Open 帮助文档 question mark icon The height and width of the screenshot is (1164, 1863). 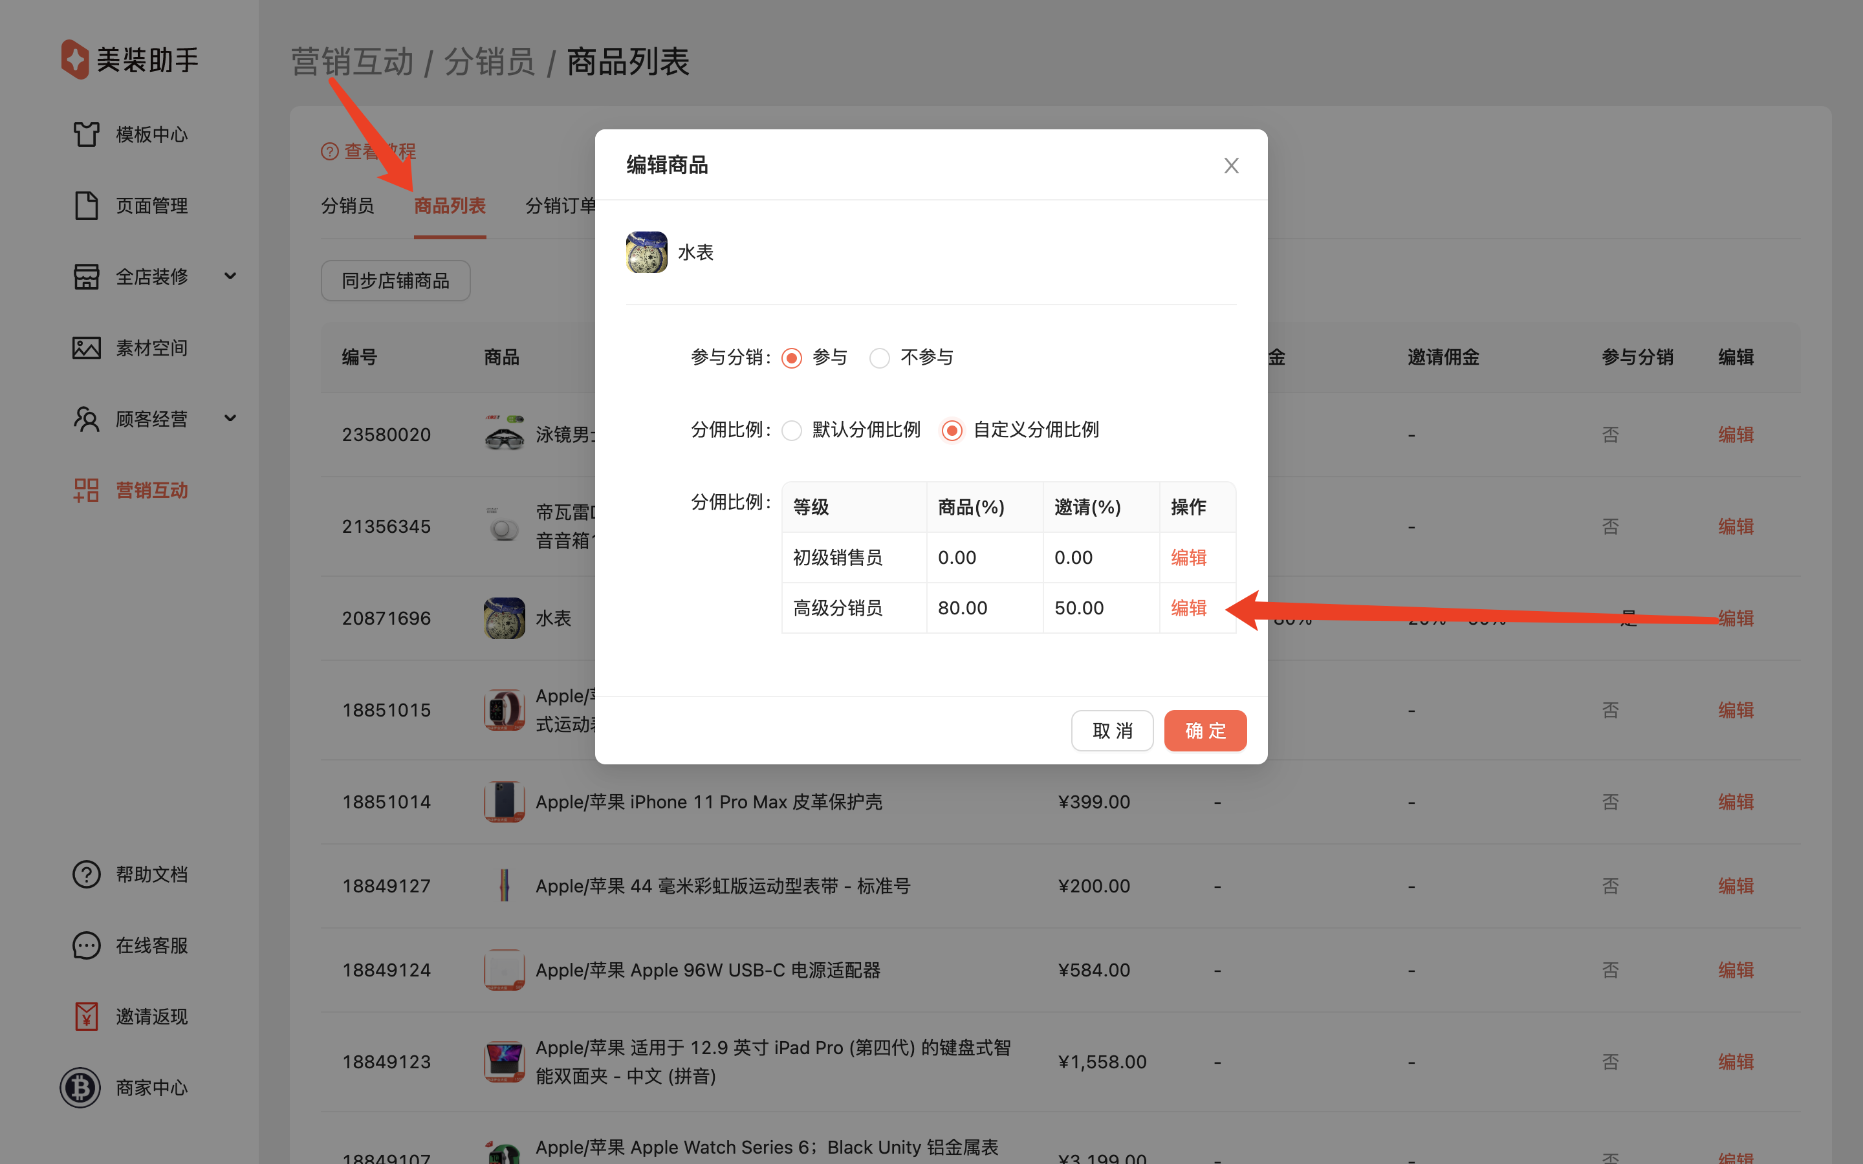click(x=86, y=874)
